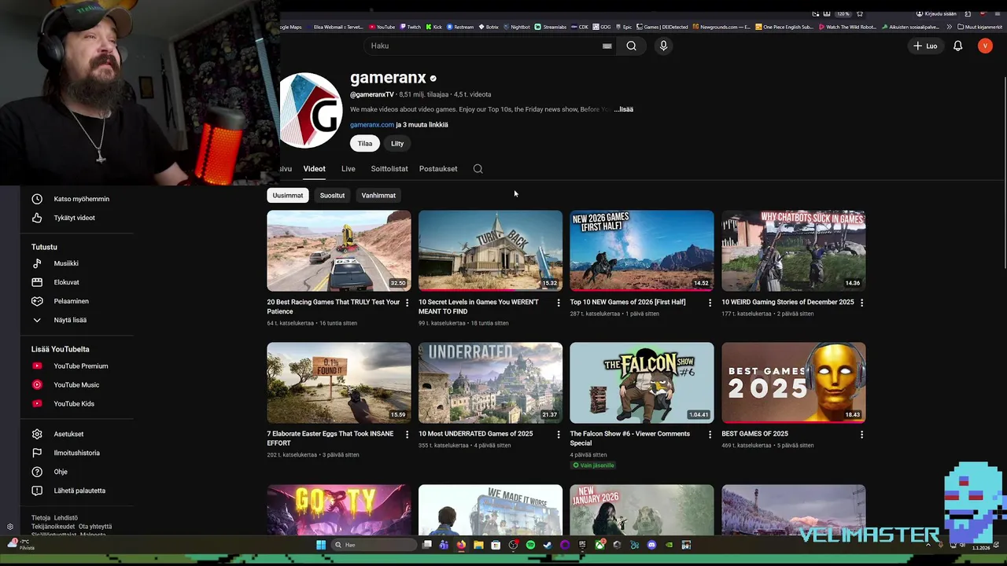Open Spotify from the taskbar
Image resolution: width=1007 pixels, height=566 pixels.
click(530, 545)
